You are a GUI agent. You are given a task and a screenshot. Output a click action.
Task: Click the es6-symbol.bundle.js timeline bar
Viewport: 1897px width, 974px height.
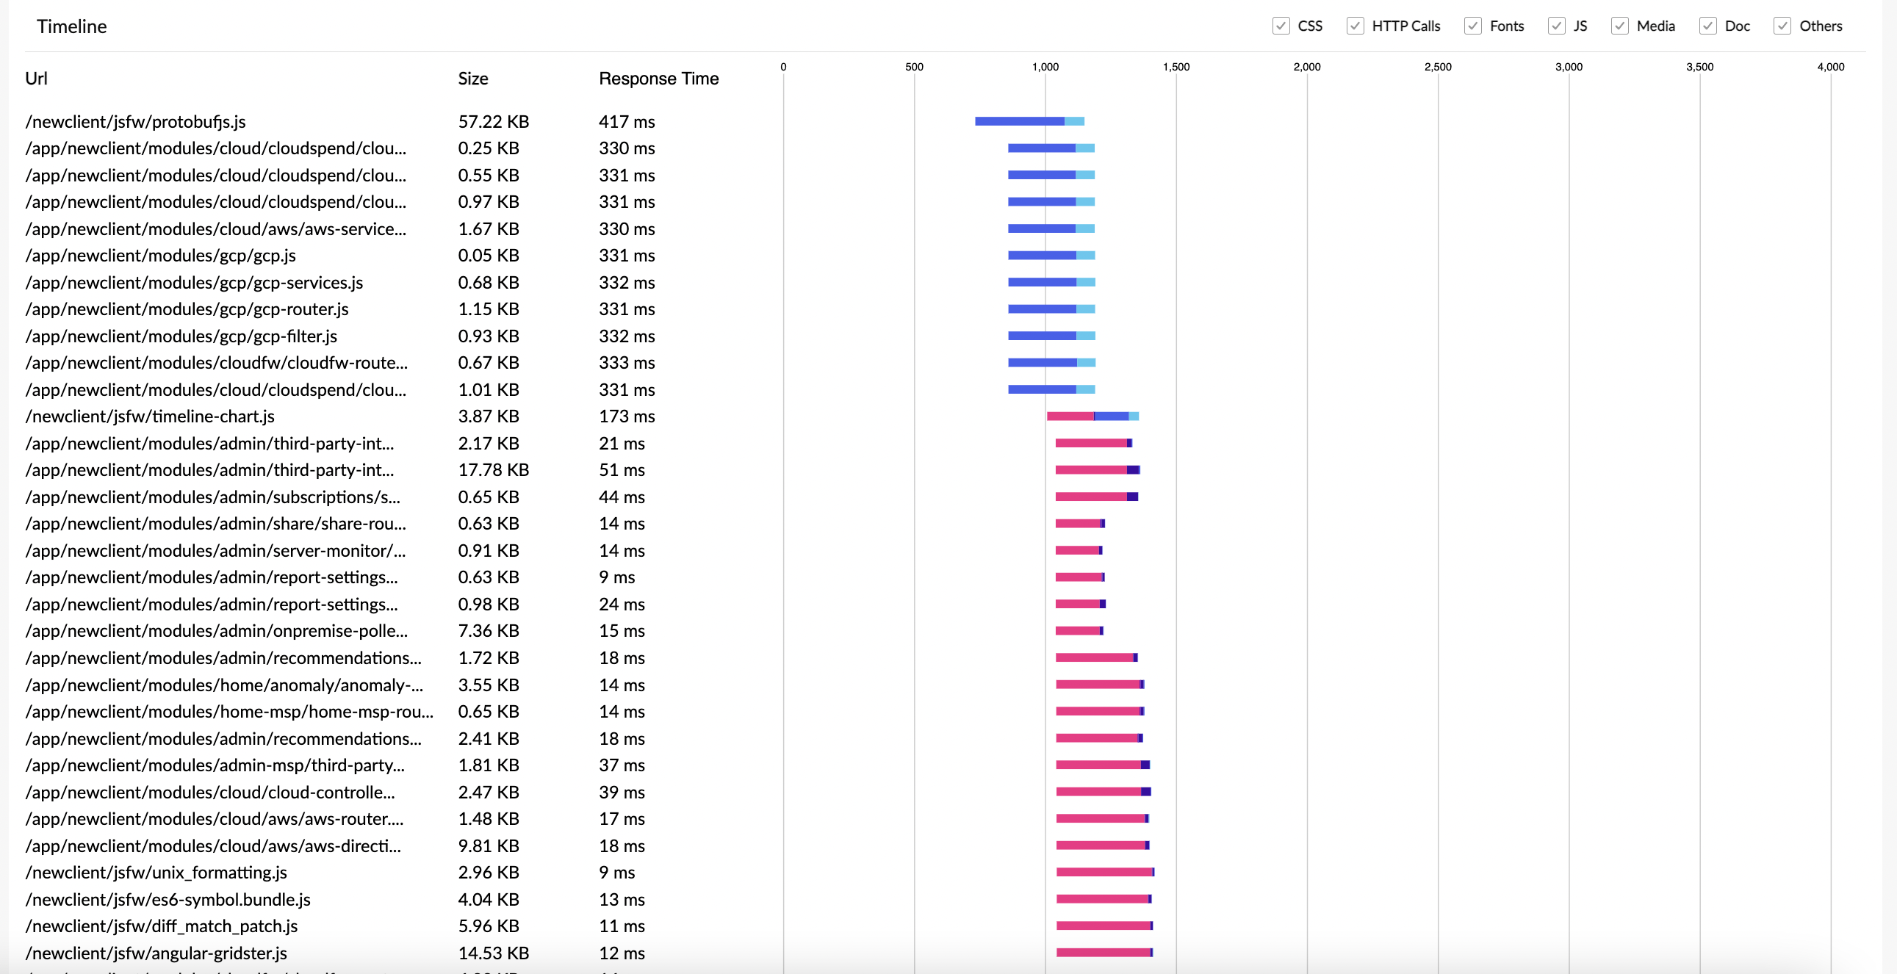1102,900
